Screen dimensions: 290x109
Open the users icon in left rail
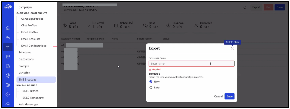(x=8, y=38)
